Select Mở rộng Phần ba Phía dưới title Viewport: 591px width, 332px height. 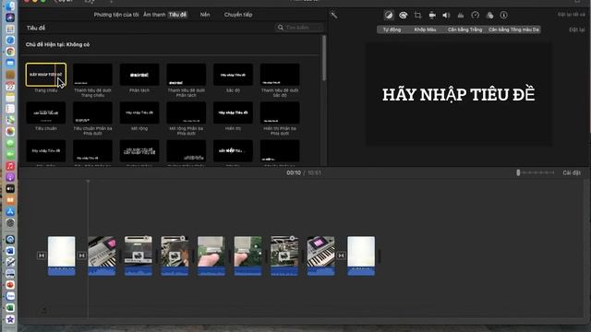(x=187, y=113)
